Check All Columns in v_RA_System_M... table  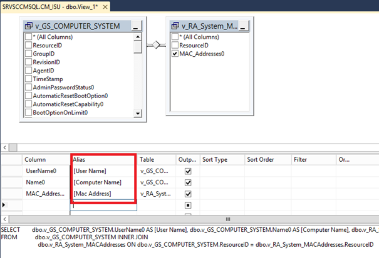tap(175, 37)
